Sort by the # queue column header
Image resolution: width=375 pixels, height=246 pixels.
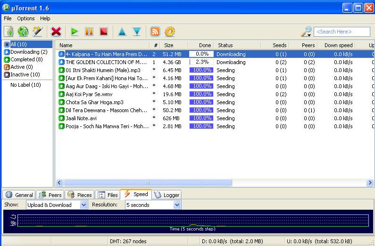[155, 45]
